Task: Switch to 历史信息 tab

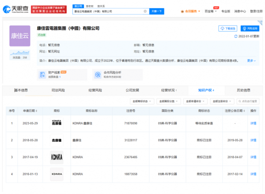Action: 243,90
